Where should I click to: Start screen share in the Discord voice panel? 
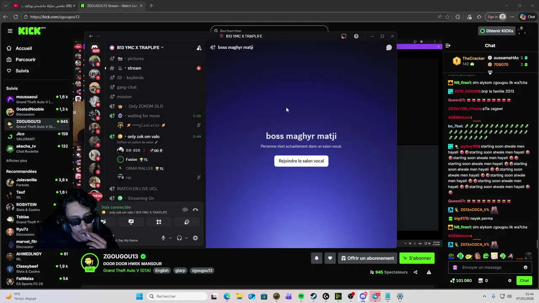131,222
